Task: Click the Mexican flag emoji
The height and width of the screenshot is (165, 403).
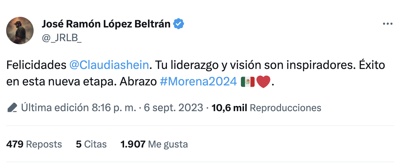Action: point(247,82)
